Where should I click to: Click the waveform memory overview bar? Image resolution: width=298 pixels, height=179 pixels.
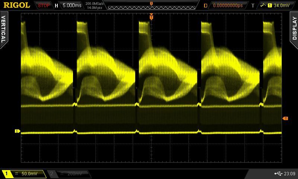(x=151, y=7)
